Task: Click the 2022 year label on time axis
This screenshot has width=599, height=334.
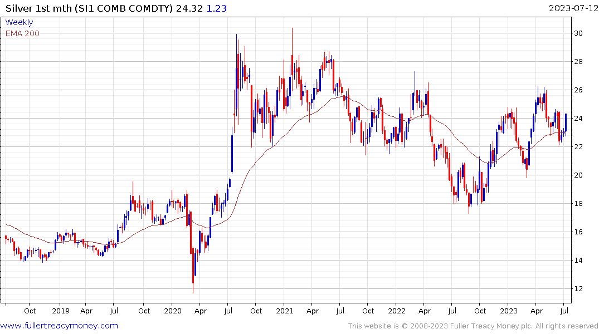Action: point(397,311)
